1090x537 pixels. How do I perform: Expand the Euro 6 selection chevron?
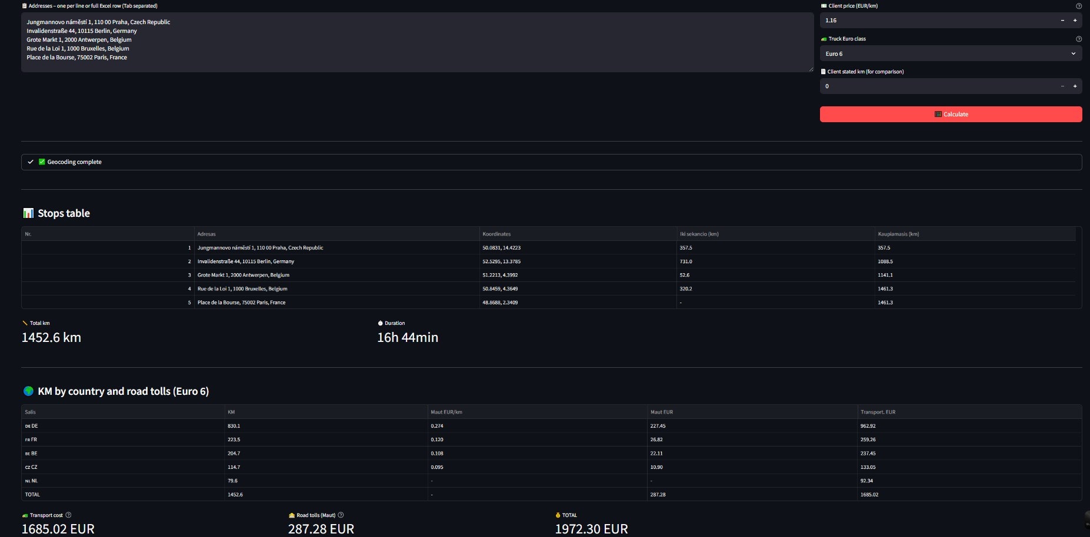click(1072, 53)
